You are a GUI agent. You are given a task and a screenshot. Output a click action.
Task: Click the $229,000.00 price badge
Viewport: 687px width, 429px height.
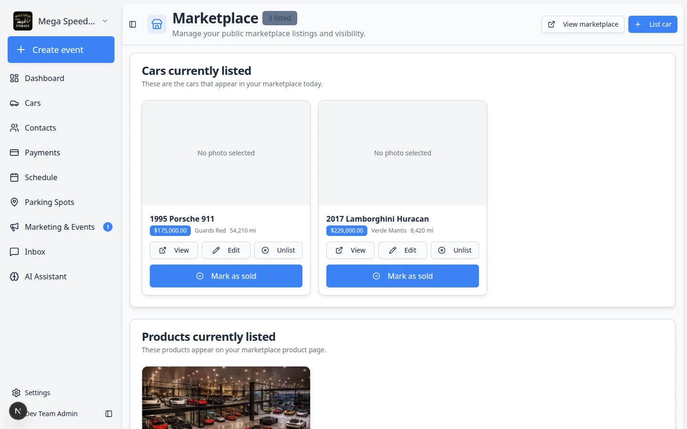(x=347, y=231)
